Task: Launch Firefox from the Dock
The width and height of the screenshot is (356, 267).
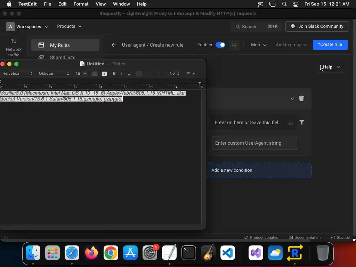Action: click(91, 253)
